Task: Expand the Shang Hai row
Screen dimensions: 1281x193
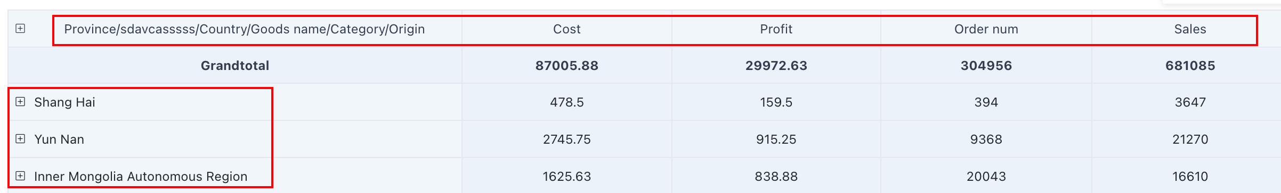Action: [x=20, y=102]
